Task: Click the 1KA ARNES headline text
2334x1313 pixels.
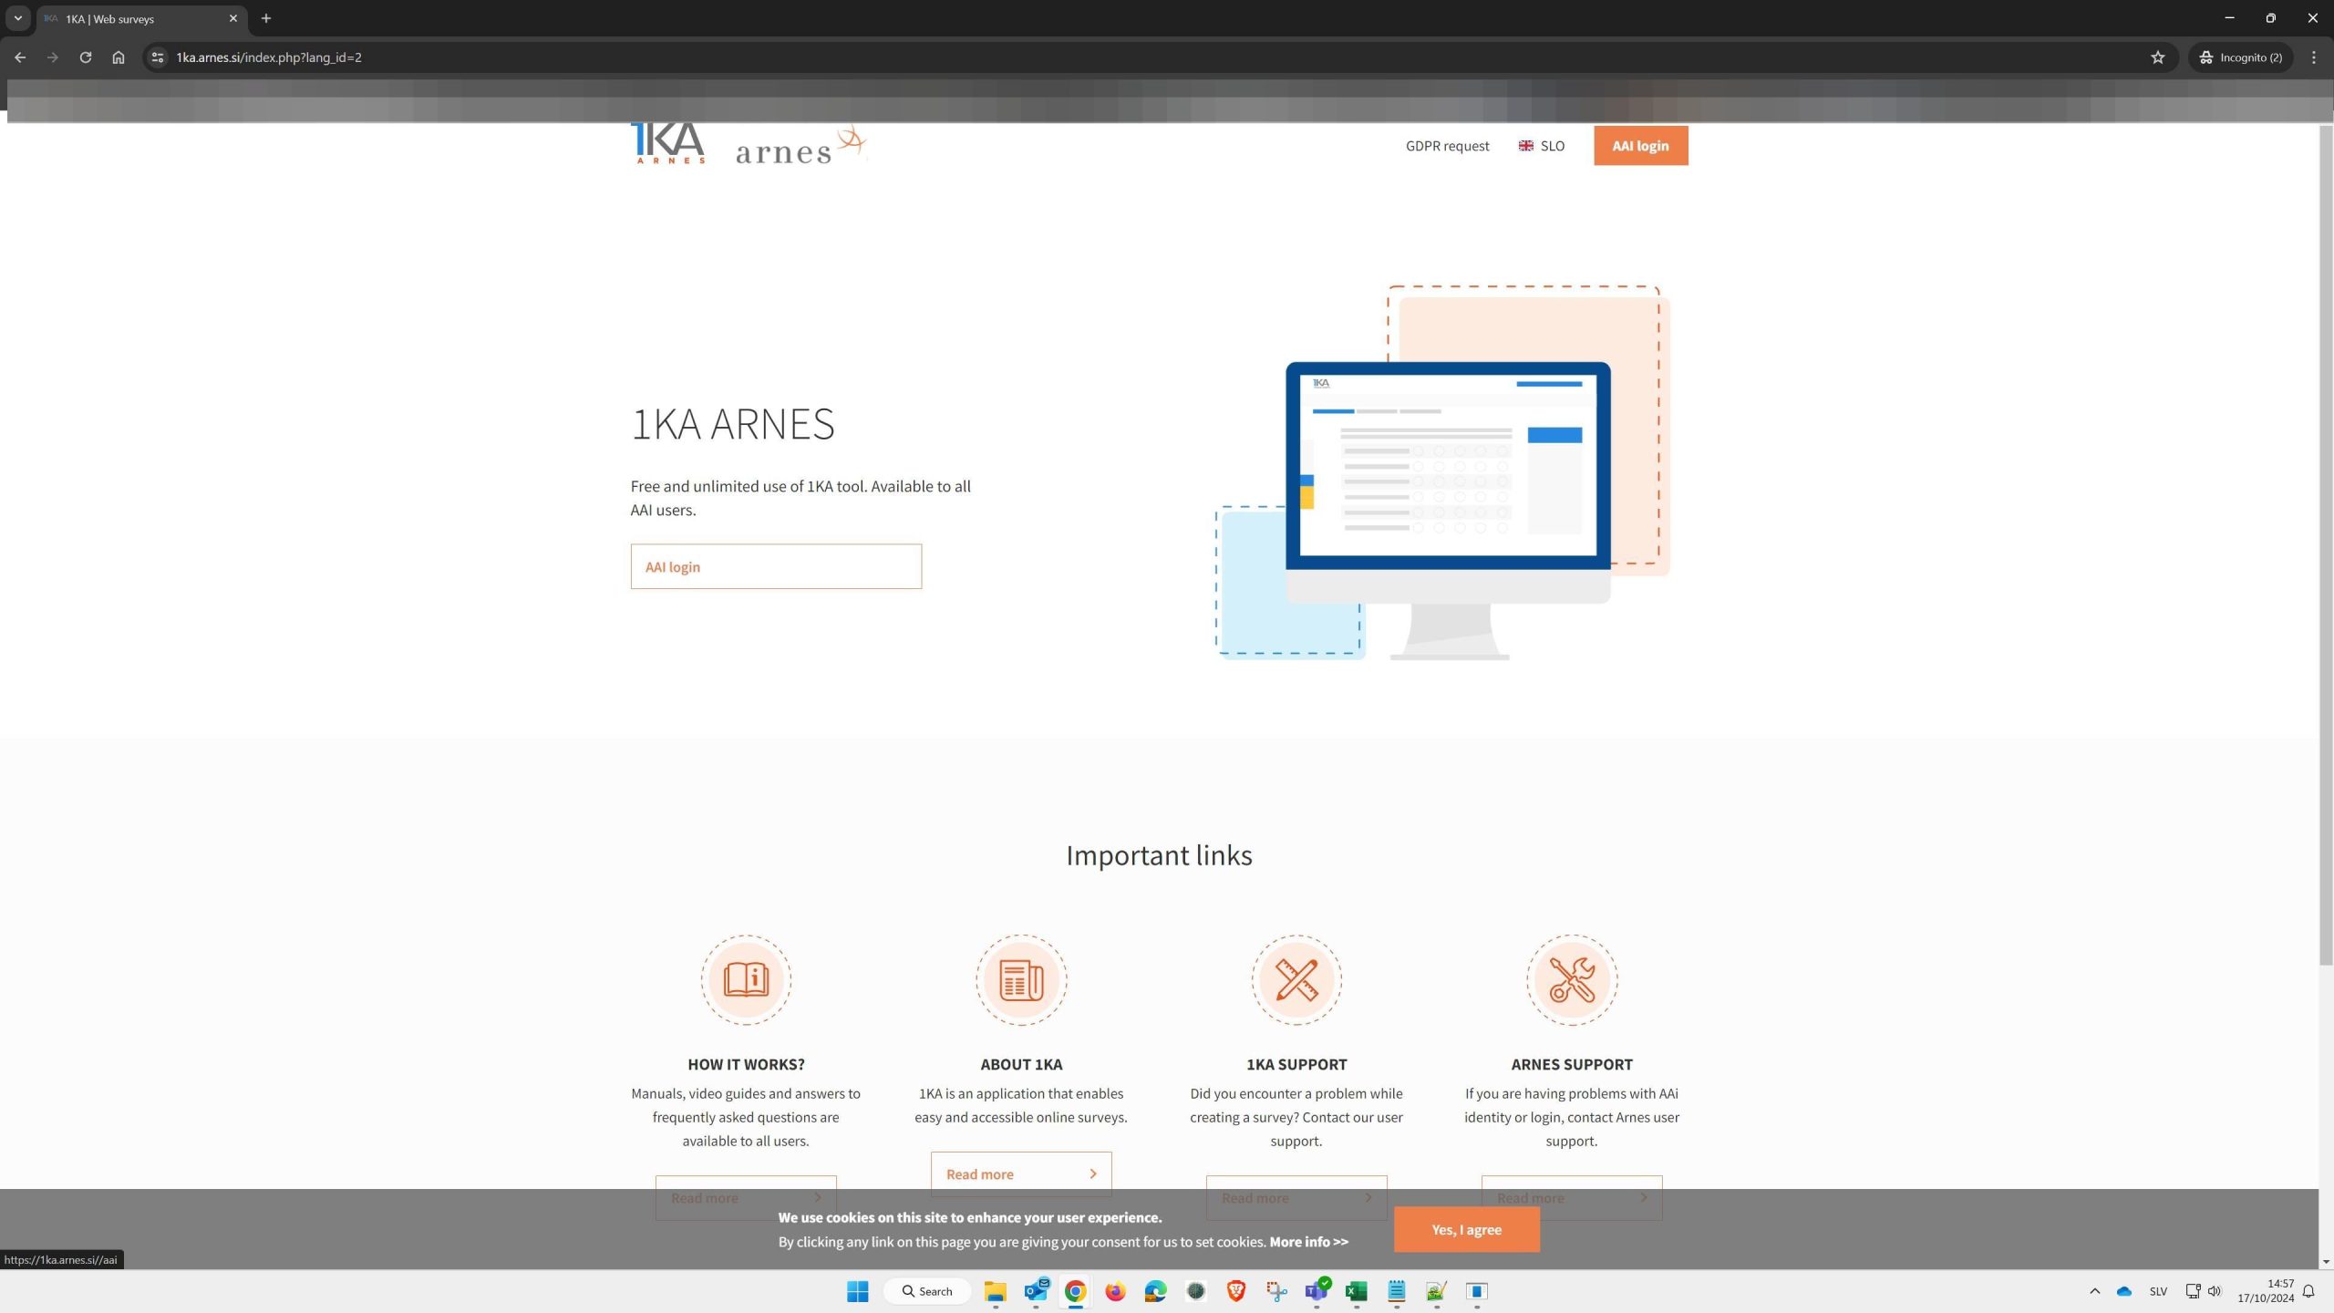Action: 733,424
